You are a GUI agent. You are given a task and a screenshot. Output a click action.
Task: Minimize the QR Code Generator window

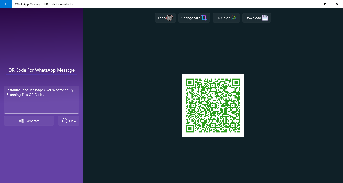314,4
